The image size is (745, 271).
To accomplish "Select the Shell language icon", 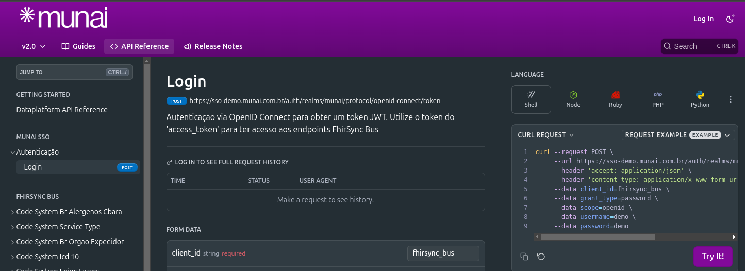I will tap(531, 99).
